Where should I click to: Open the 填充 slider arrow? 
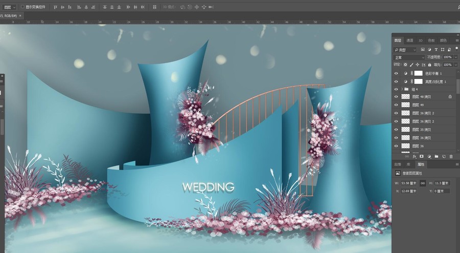click(x=456, y=65)
